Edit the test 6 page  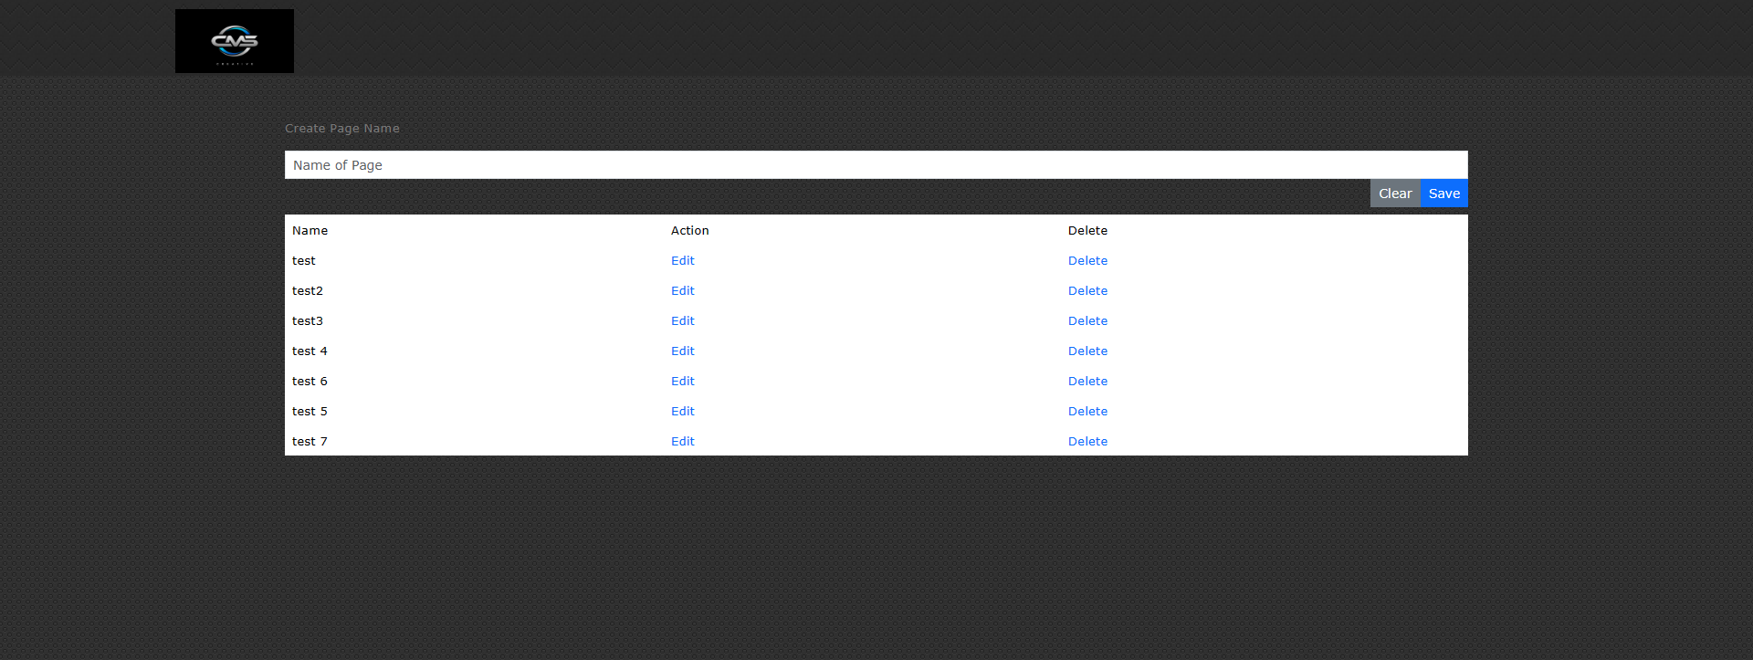pyautogui.click(x=682, y=382)
